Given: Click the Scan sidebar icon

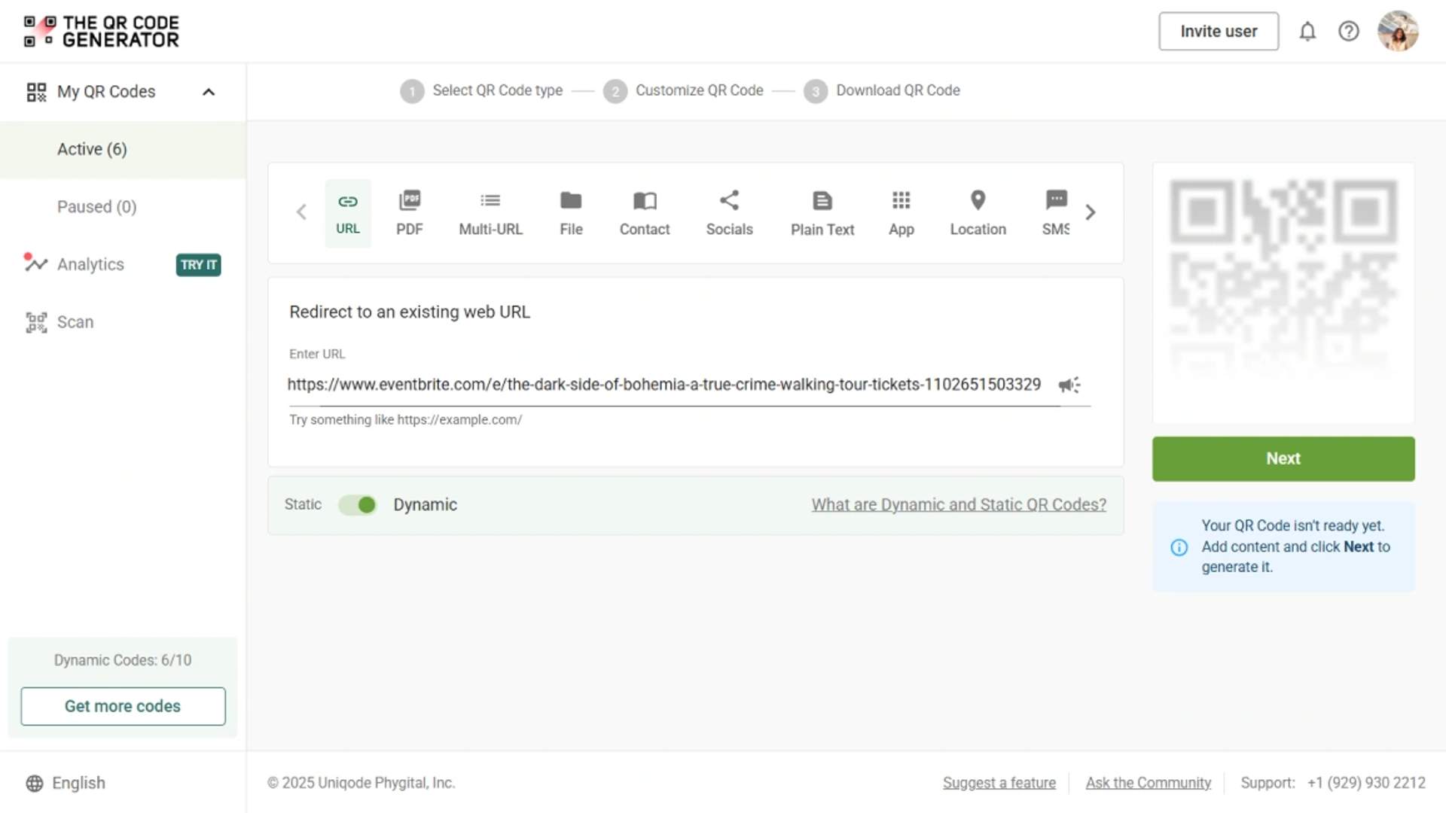Looking at the screenshot, I should click(x=36, y=322).
